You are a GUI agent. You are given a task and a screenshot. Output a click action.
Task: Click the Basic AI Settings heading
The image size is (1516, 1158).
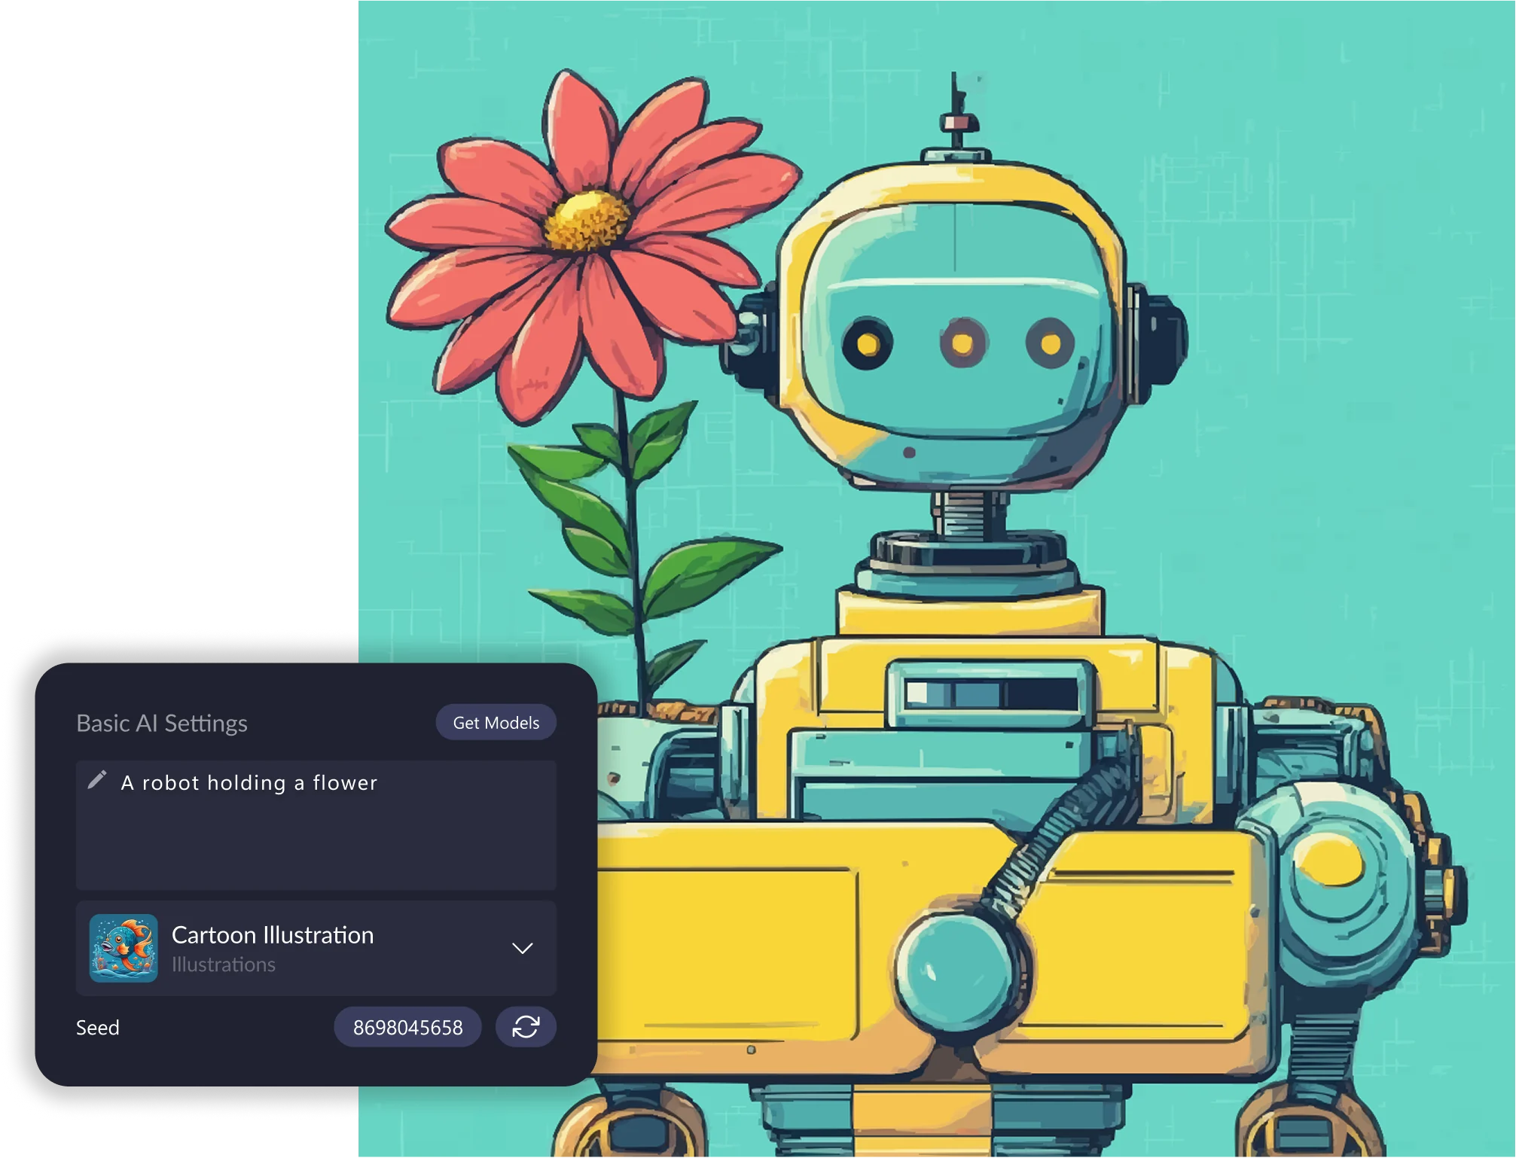162,723
